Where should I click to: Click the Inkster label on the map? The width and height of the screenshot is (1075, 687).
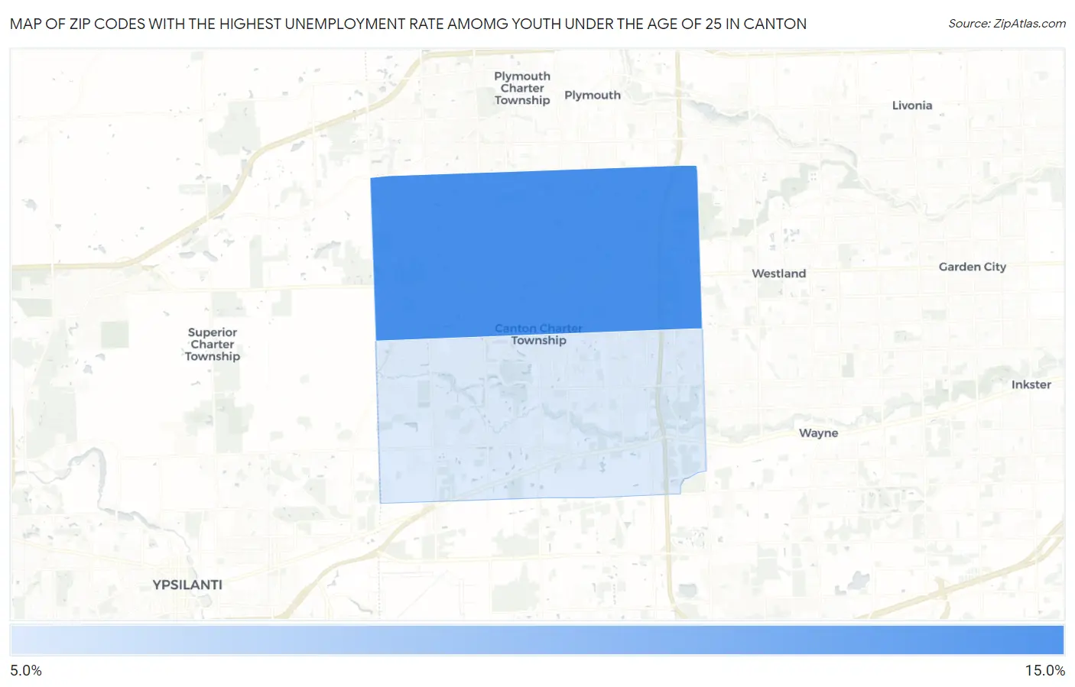[1031, 384]
